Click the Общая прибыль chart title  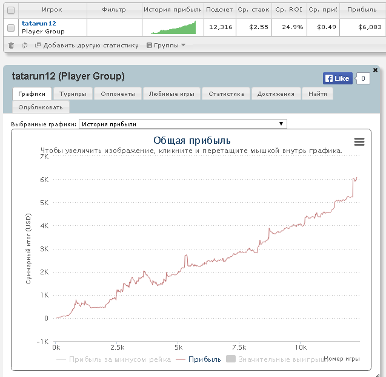coord(191,141)
